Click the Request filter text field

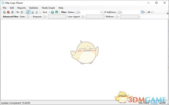(57, 17)
